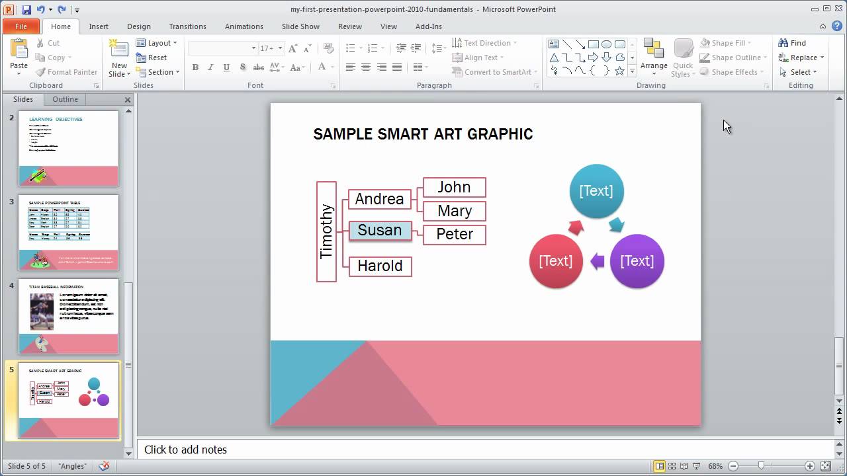This screenshot has height=476, width=847.
Task: Toggle Underline formatting
Action: tap(226, 67)
